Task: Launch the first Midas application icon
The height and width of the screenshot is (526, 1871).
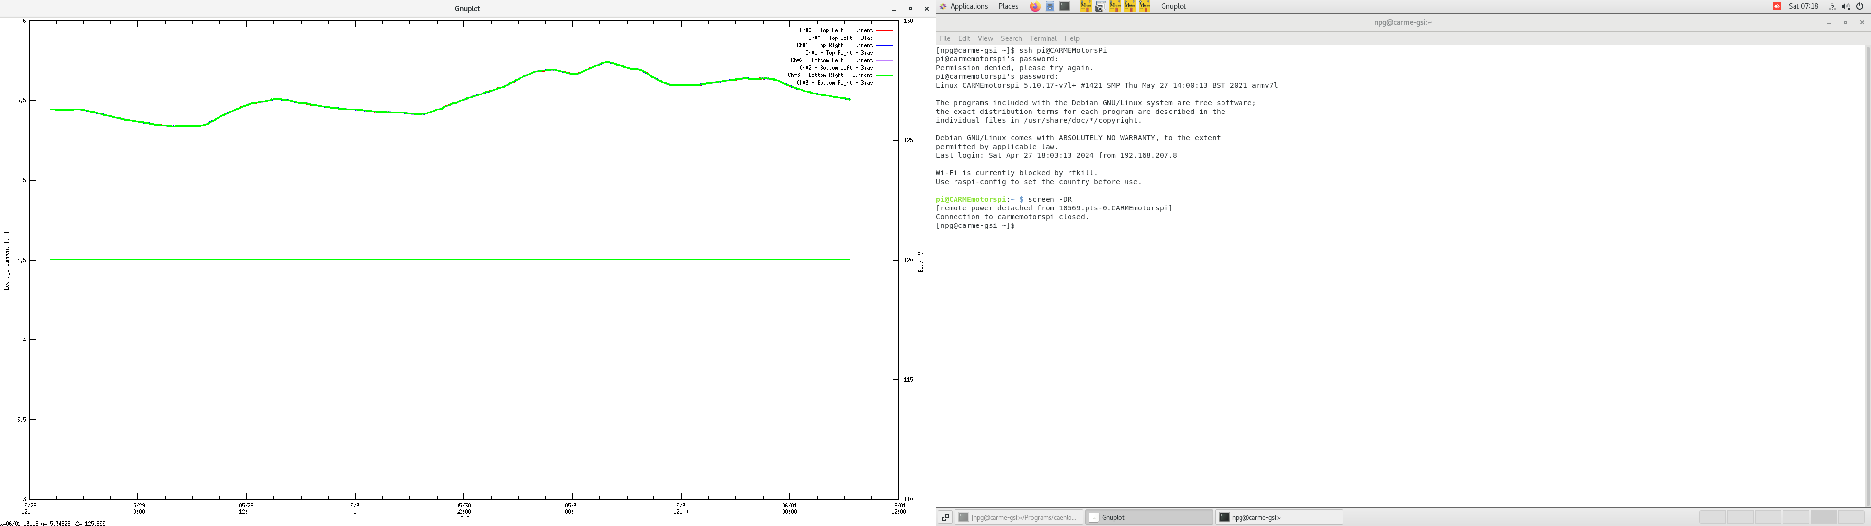Action: (1087, 6)
